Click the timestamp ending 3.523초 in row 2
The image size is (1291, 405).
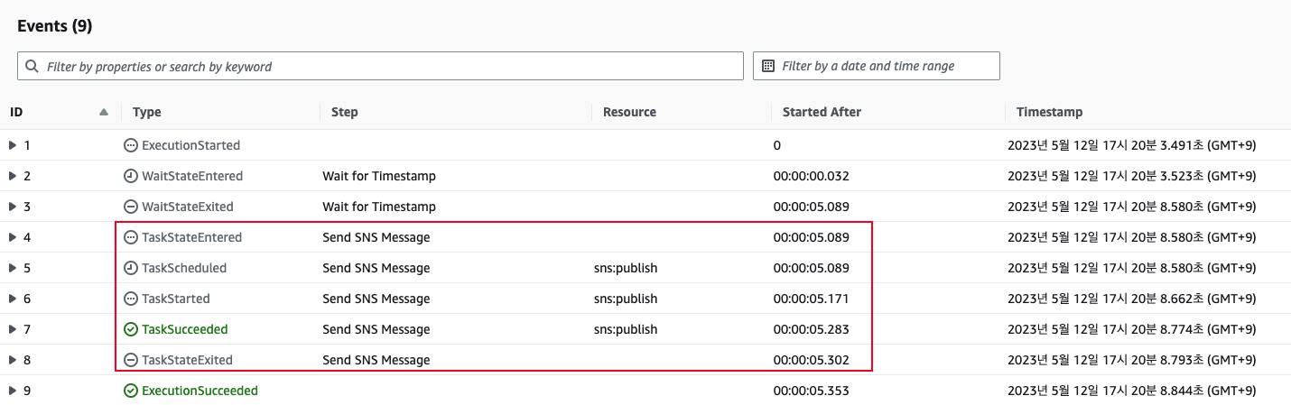tap(1132, 176)
